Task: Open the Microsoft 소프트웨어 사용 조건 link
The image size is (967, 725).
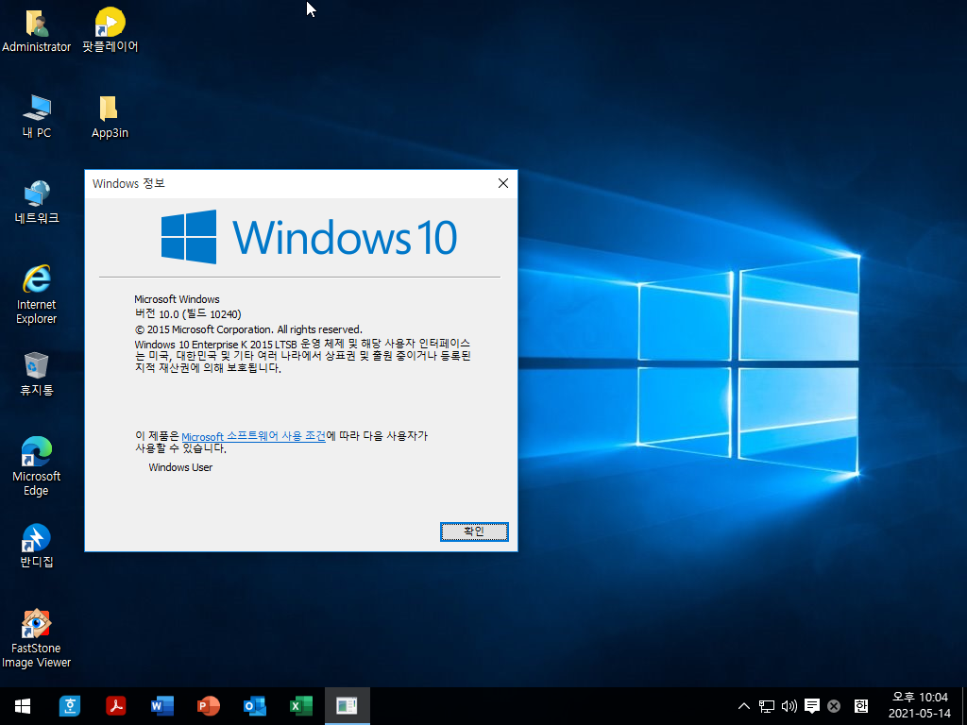Action: point(253,436)
